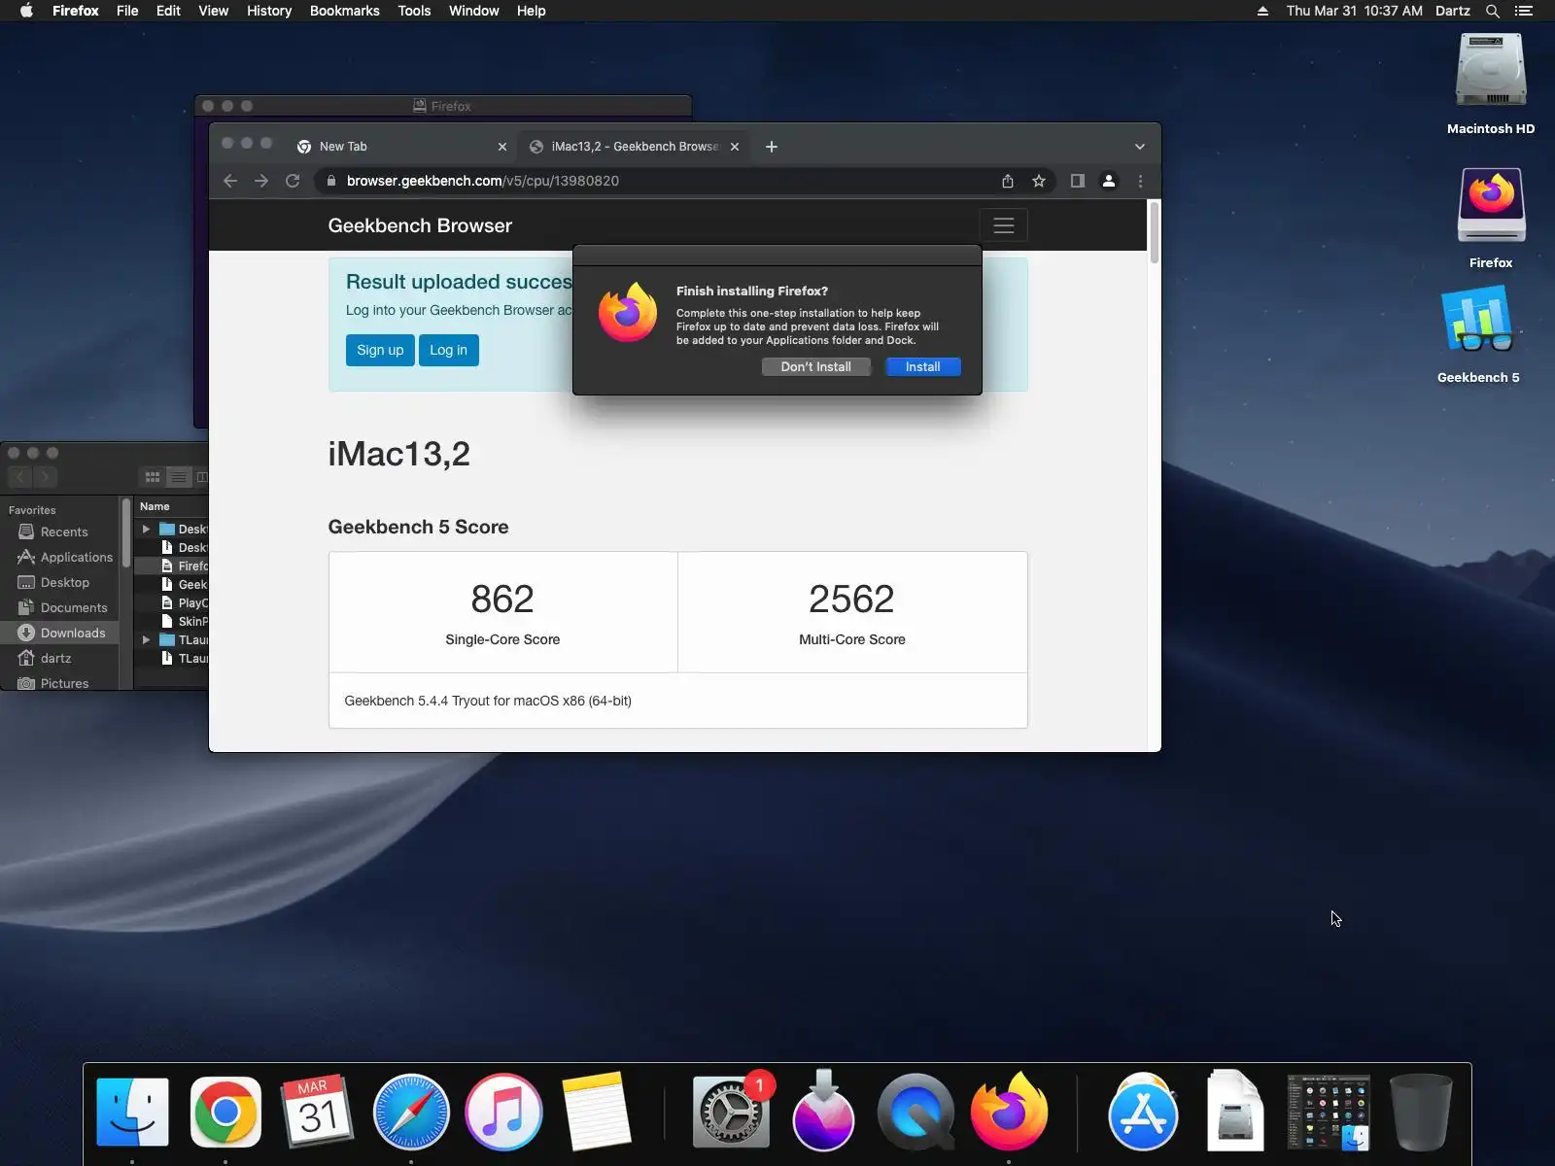The height and width of the screenshot is (1166, 1555).
Task: Click Install in the Firefox dialog
Action: (x=922, y=366)
